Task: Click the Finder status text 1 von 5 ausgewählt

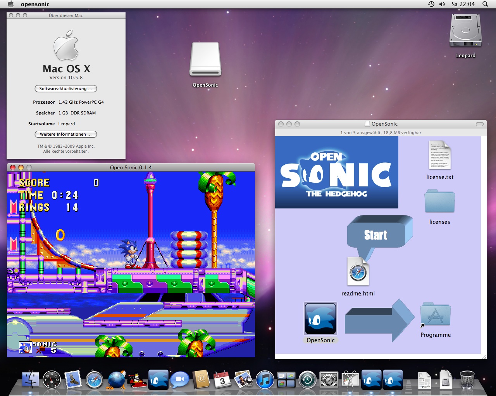Action: pos(381,133)
